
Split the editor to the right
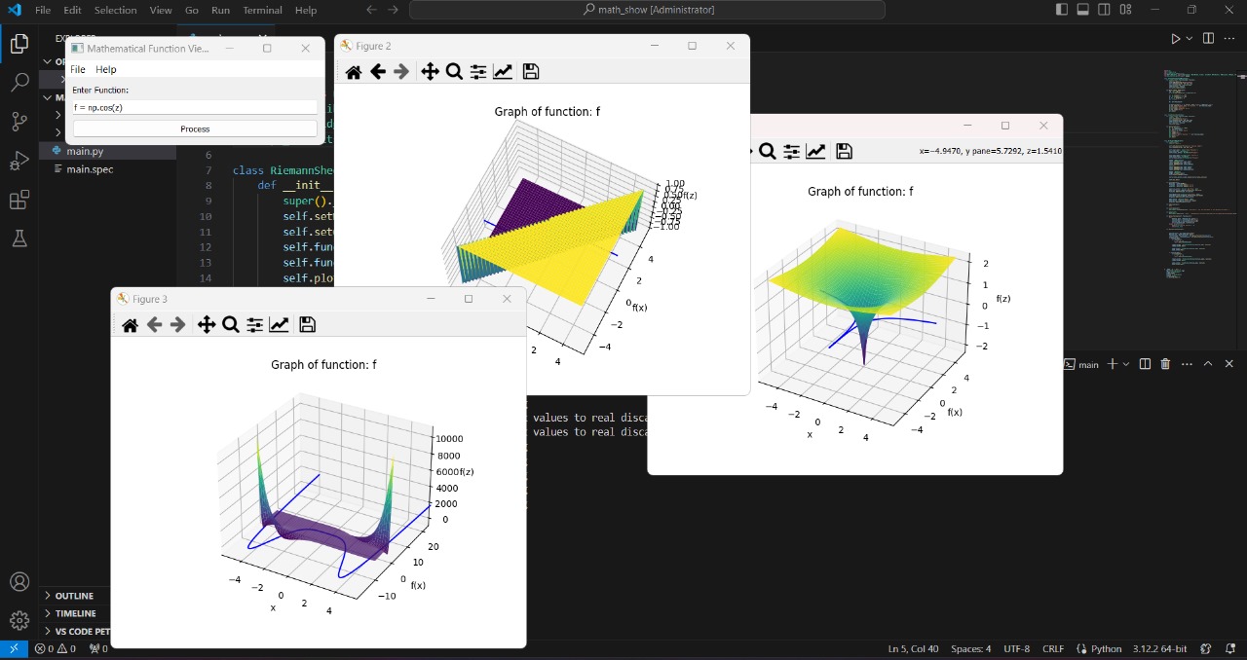pyautogui.click(x=1208, y=39)
